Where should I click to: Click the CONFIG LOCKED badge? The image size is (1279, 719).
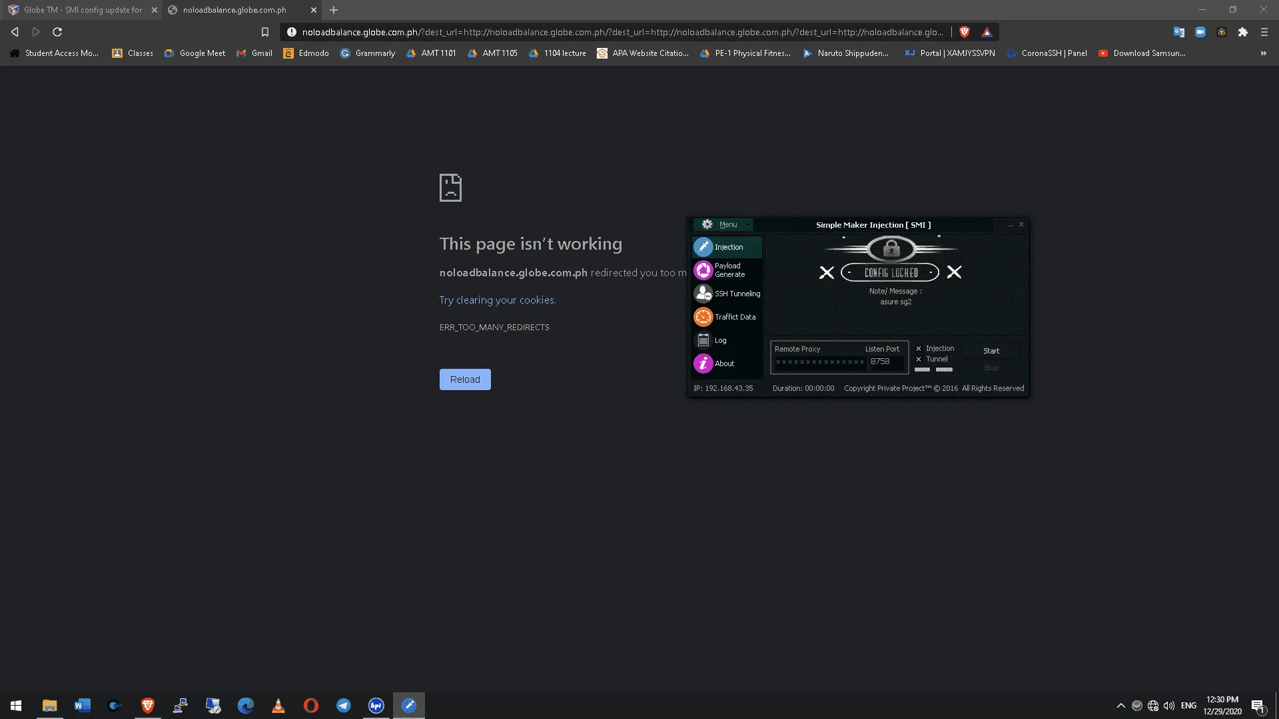tap(891, 272)
